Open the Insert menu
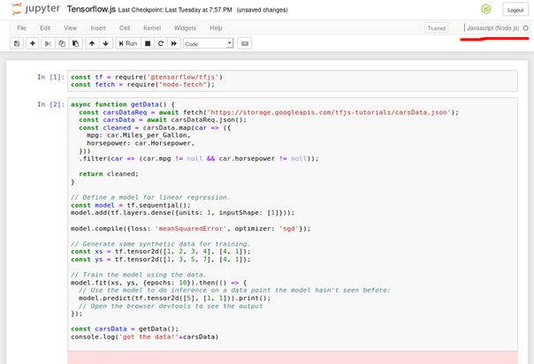The width and height of the screenshot is (534, 364). pyautogui.click(x=98, y=28)
